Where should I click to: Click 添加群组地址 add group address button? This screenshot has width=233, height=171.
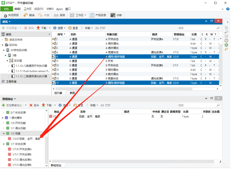(12, 105)
